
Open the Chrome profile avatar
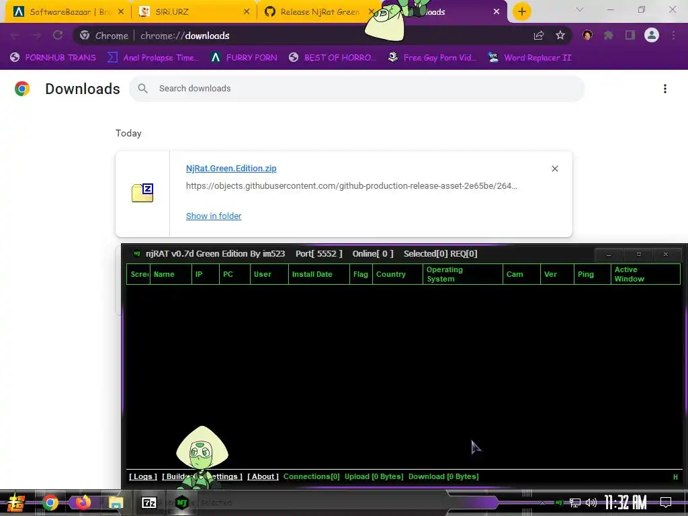[x=652, y=35]
